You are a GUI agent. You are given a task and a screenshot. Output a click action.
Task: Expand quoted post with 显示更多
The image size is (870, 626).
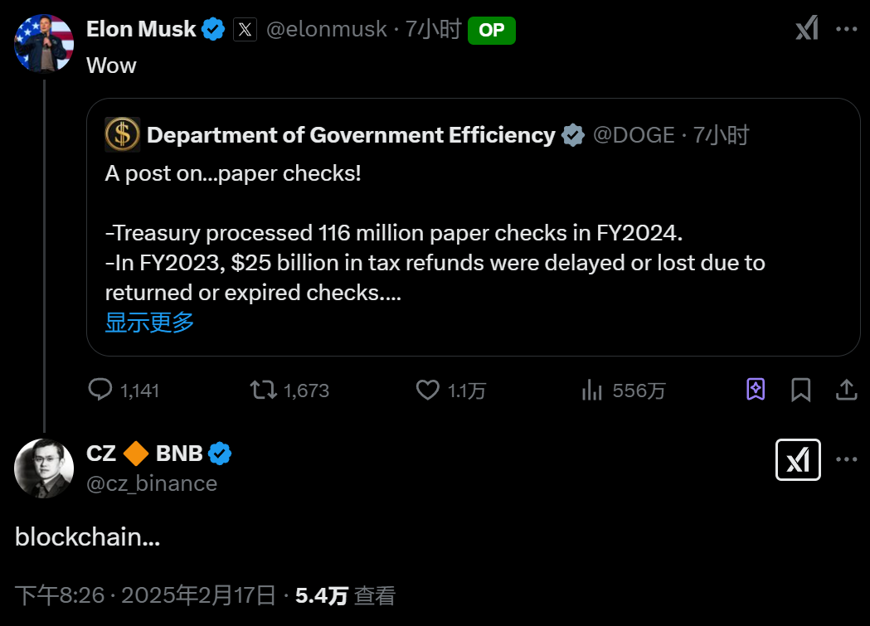tap(149, 323)
